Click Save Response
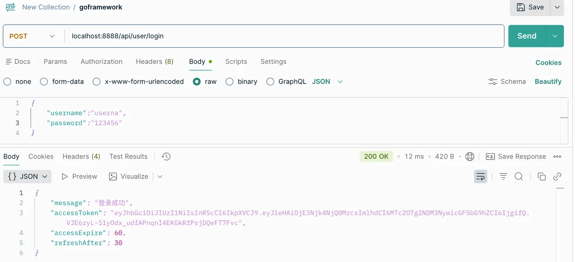This screenshot has width=575, height=262. pos(516,156)
